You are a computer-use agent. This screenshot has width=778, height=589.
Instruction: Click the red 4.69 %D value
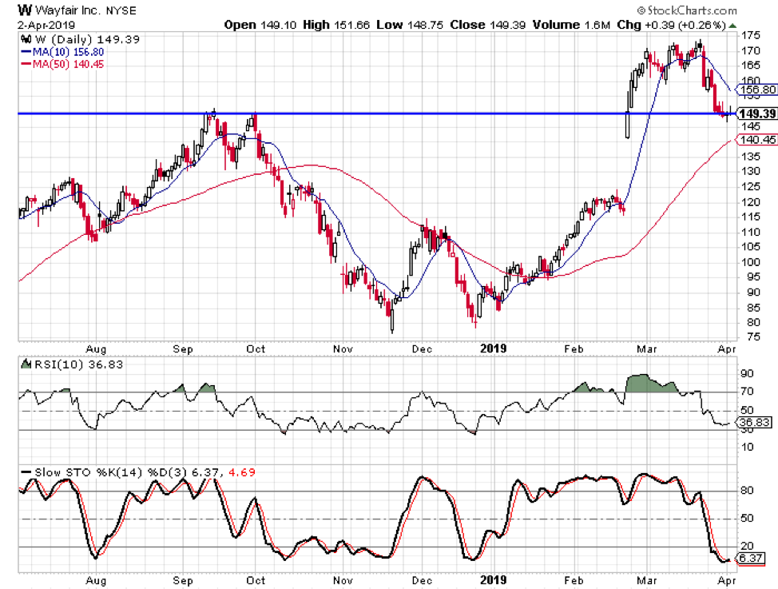242,472
